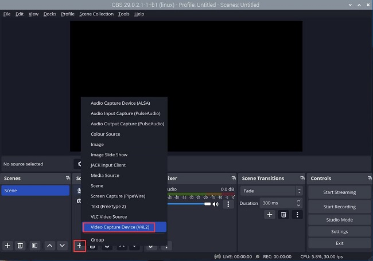Increase the transition duration with the up arrow

click(298, 201)
